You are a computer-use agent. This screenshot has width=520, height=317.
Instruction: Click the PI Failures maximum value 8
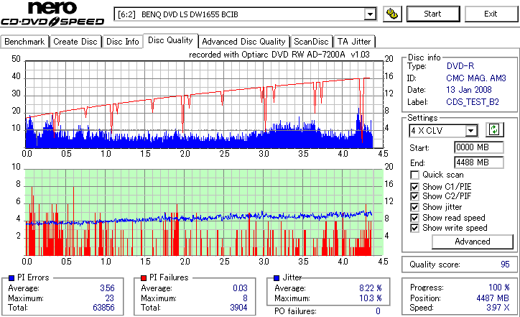(x=245, y=298)
